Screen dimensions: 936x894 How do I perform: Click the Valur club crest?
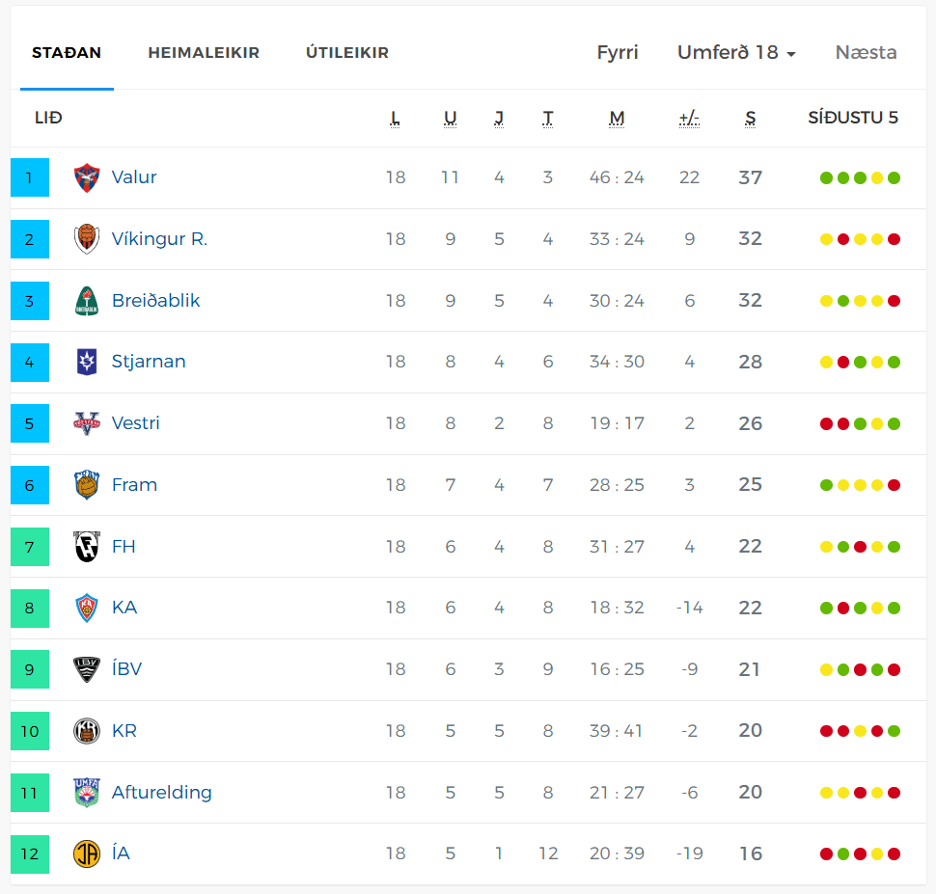[x=87, y=177]
